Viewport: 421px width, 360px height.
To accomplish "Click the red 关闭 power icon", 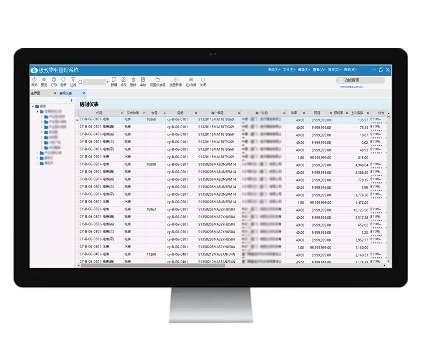I will 203,80.
